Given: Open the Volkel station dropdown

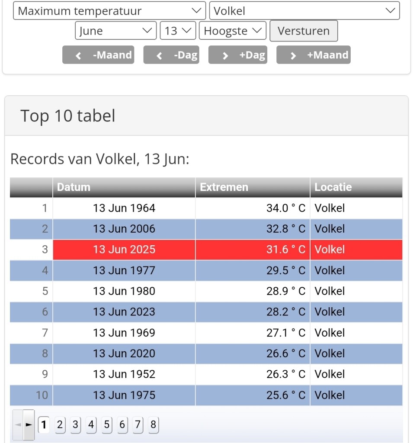Looking at the screenshot, I should click(x=304, y=11).
